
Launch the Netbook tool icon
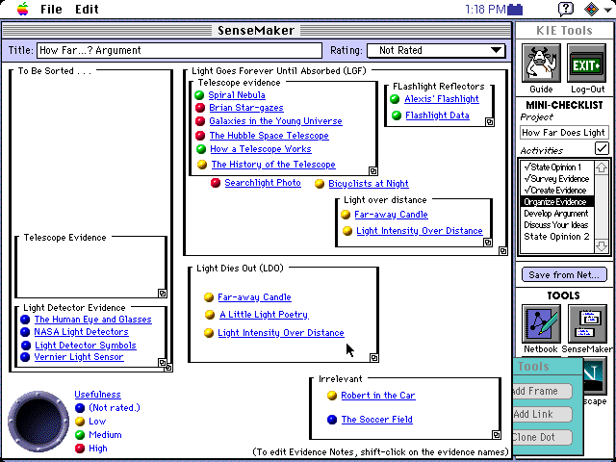click(x=541, y=323)
